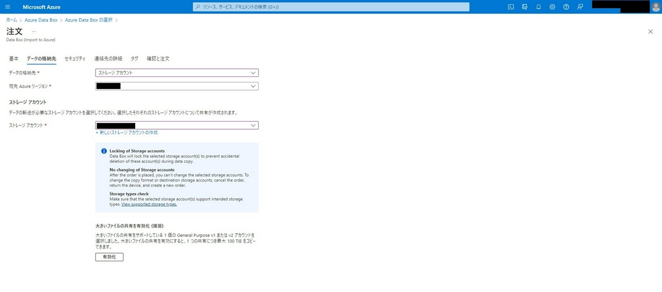This screenshot has width=662, height=292.
Task: Open the ellipsis menu next to 注文
Action: click(x=34, y=31)
